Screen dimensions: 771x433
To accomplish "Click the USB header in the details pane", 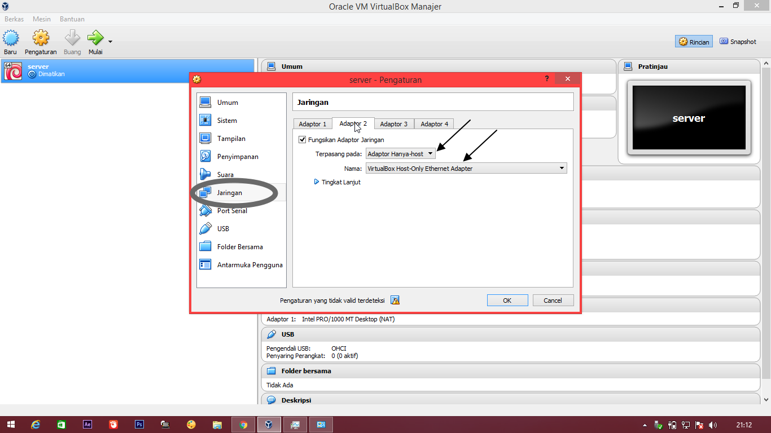I will [511, 334].
